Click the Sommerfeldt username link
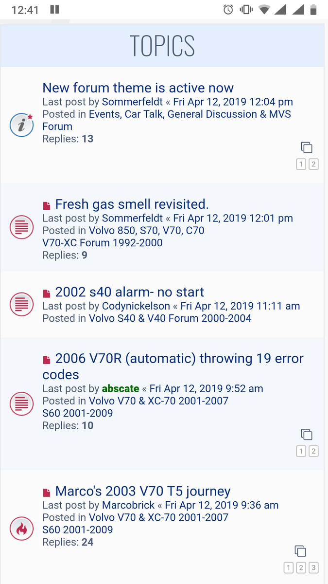 132,102
